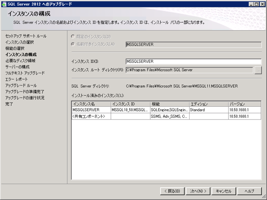Sort by インスタンス名 column header
Viewport: 267px width, 200px height.
pos(91,104)
